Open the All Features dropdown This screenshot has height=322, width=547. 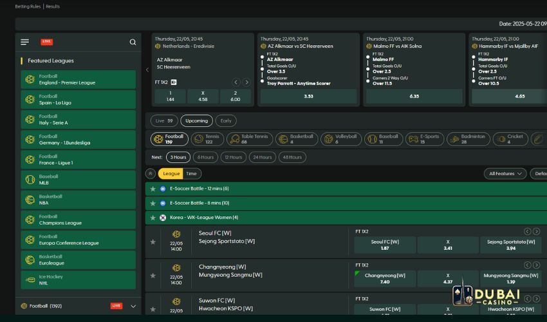tap(505, 174)
